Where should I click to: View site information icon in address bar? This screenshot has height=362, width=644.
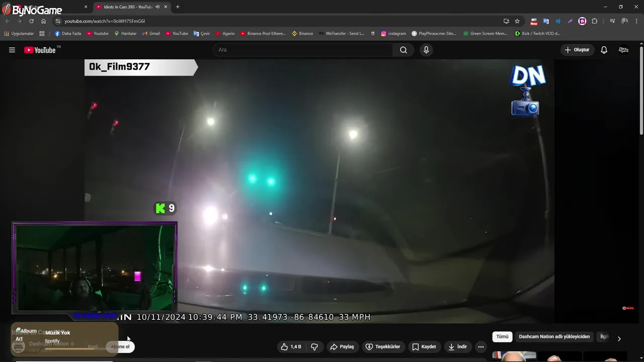[x=58, y=21]
